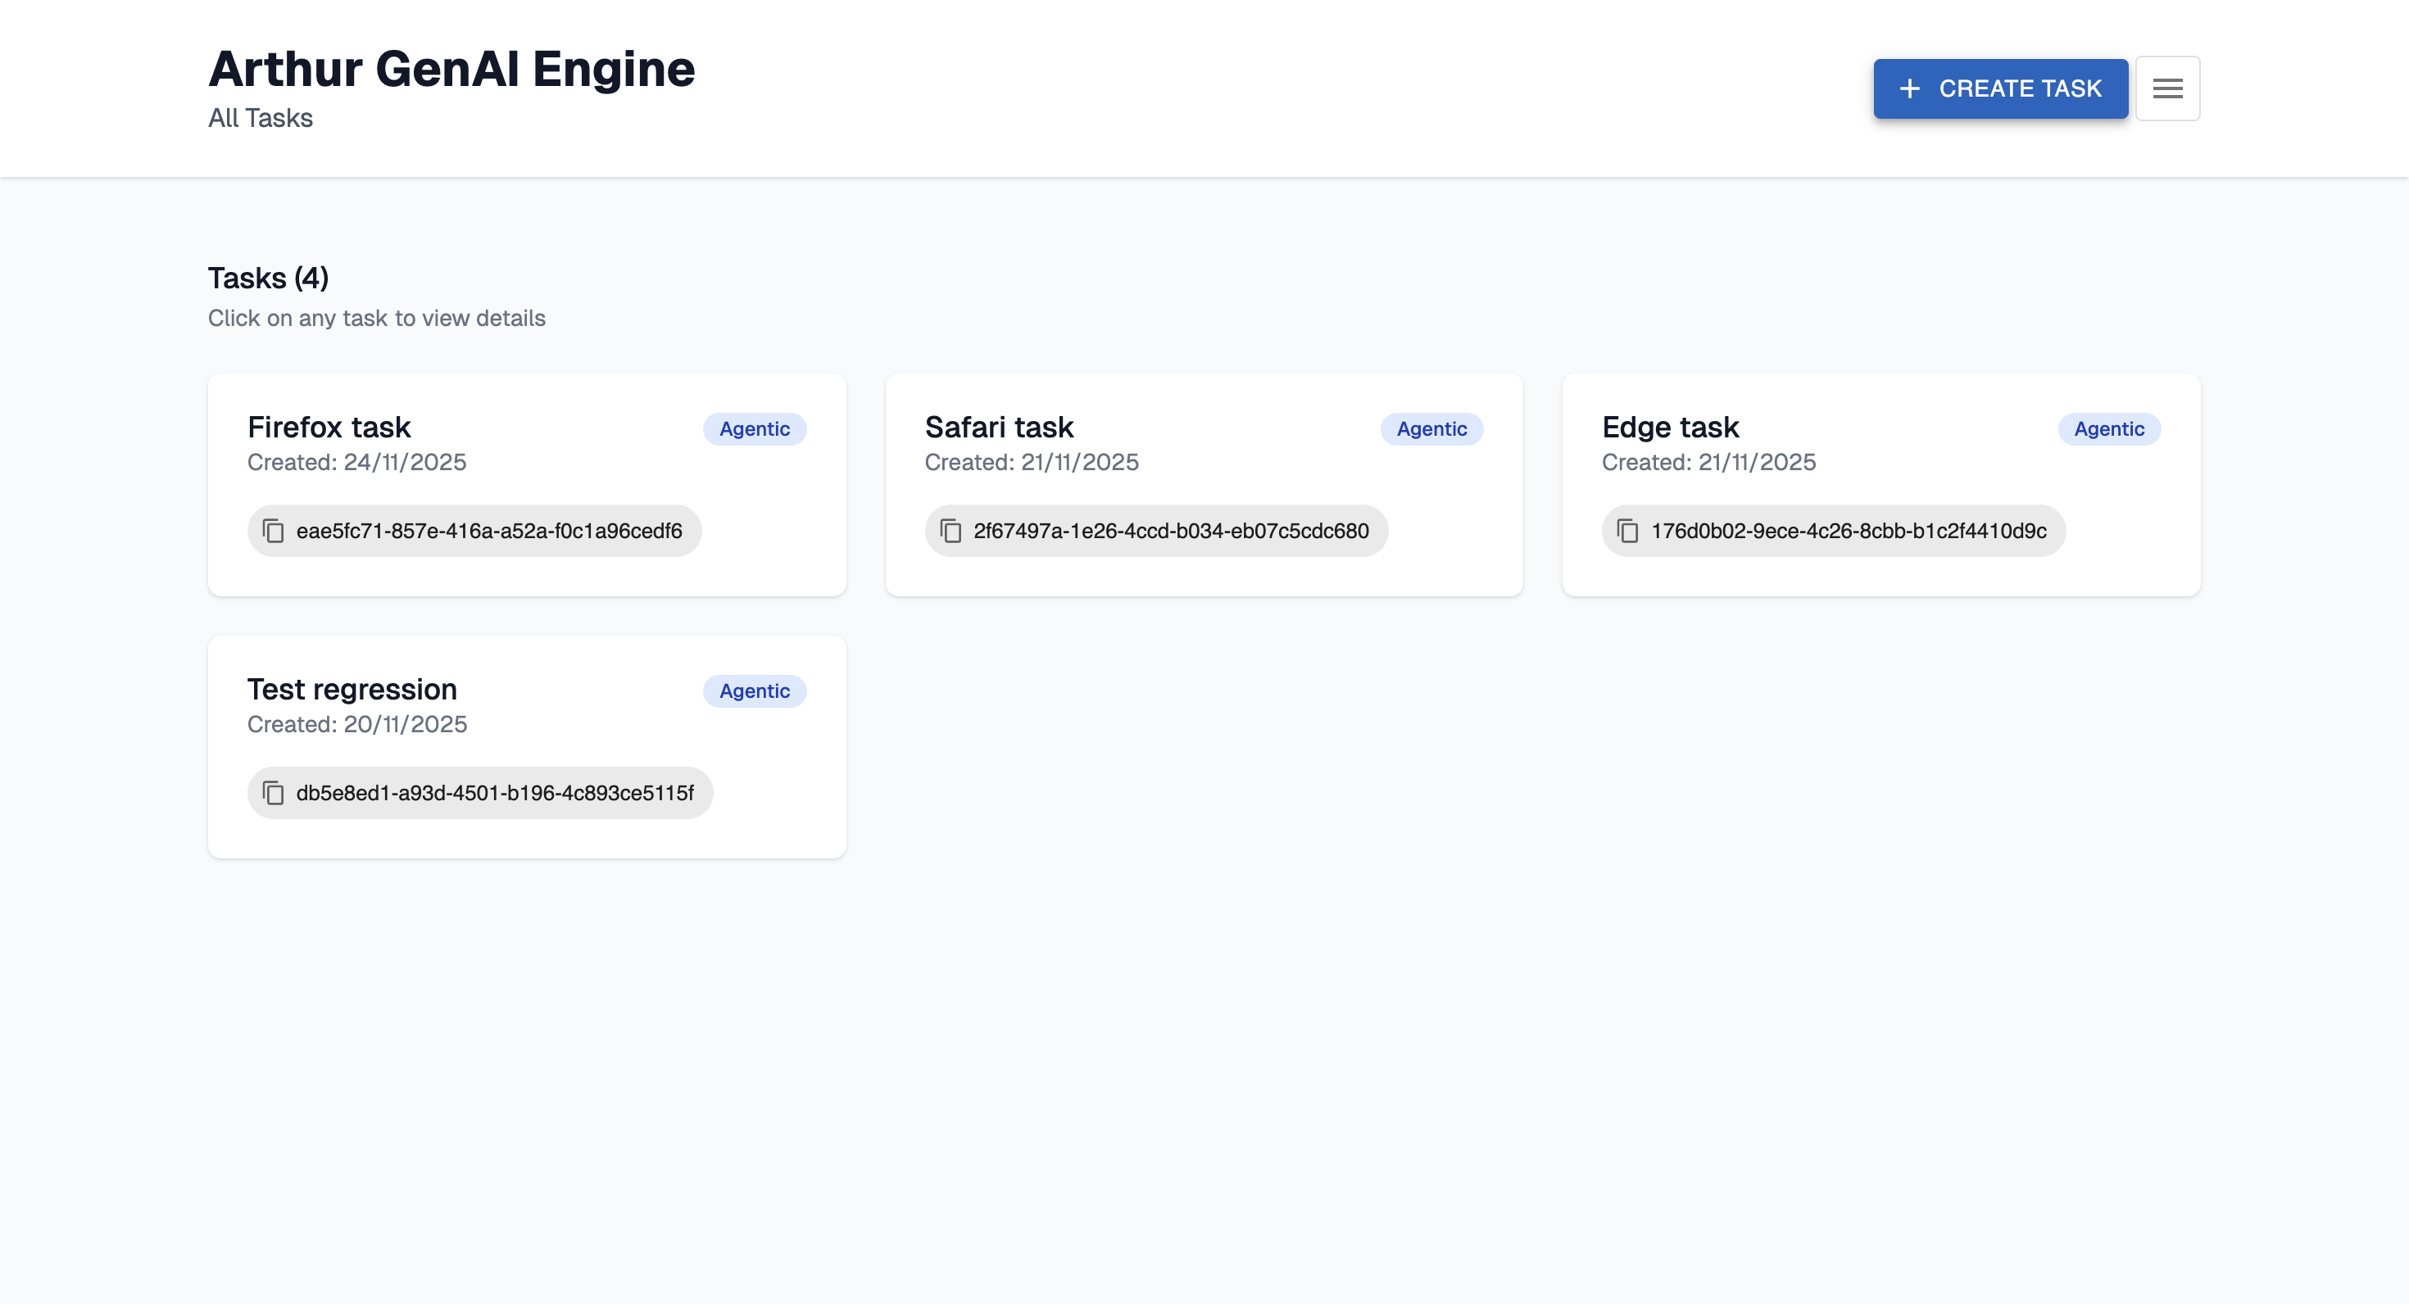
Task: Click the Test regression Agentic badge
Action: pyautogui.click(x=754, y=690)
